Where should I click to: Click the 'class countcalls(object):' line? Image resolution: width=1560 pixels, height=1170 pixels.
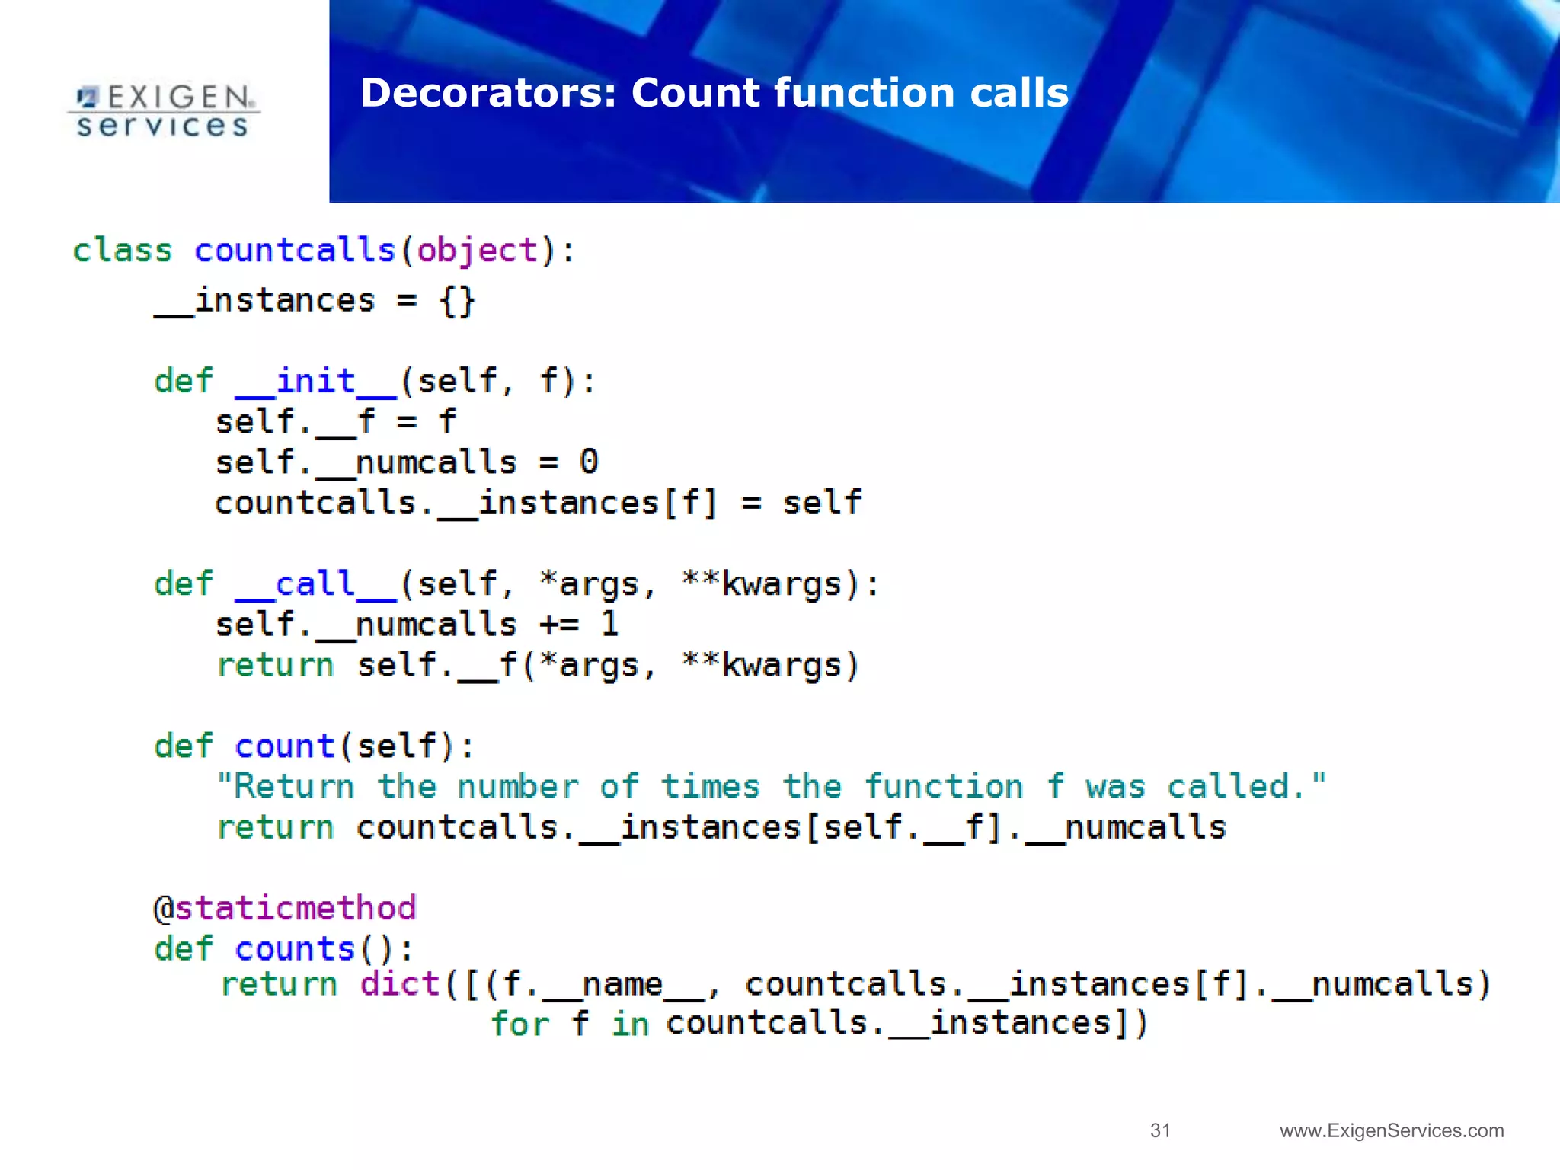click(324, 251)
